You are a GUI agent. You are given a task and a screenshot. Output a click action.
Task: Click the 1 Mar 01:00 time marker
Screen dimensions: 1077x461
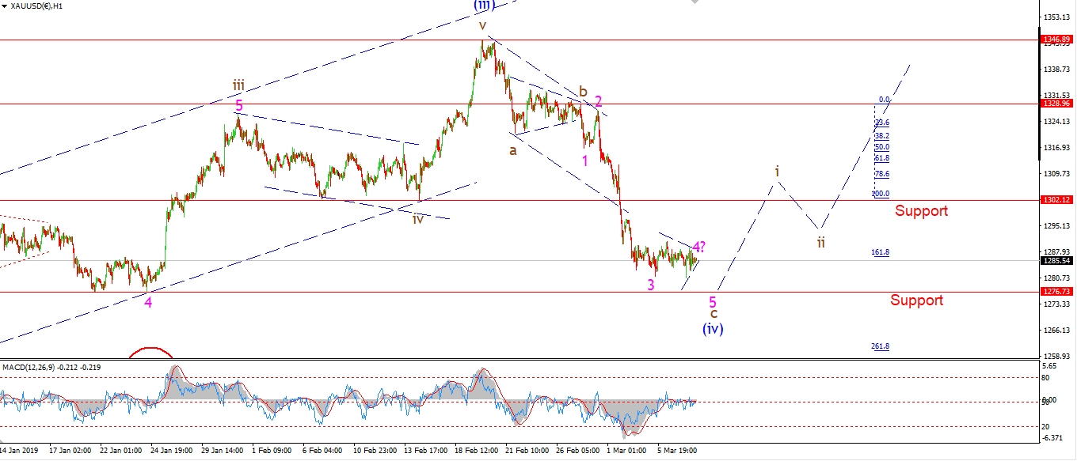(x=625, y=450)
